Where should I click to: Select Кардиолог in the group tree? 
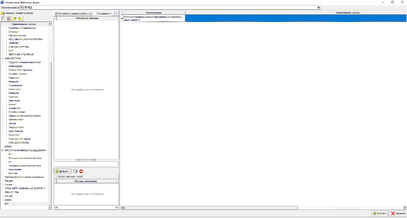coord(14,78)
